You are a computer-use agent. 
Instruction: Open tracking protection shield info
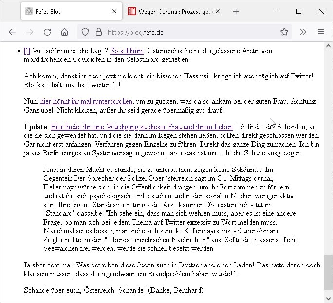[x=85, y=32]
